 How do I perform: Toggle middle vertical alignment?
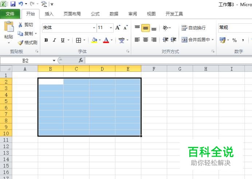click(x=146, y=28)
